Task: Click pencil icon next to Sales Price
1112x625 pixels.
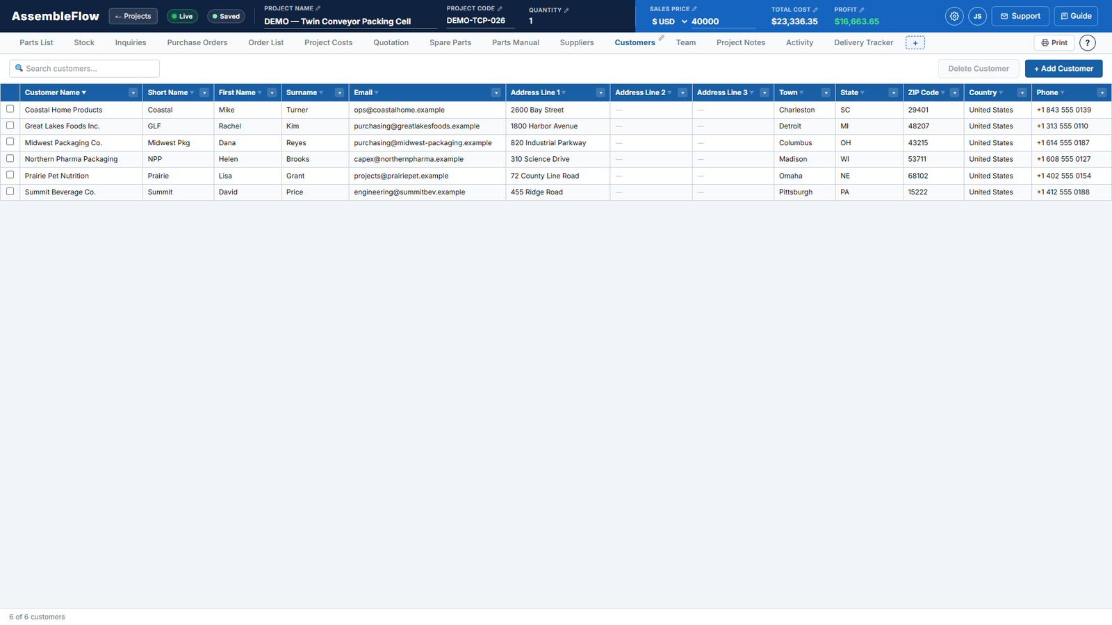Action: click(694, 9)
